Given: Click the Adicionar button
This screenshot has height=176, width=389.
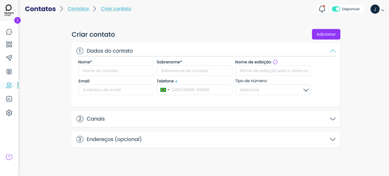Looking at the screenshot, I should [x=326, y=34].
